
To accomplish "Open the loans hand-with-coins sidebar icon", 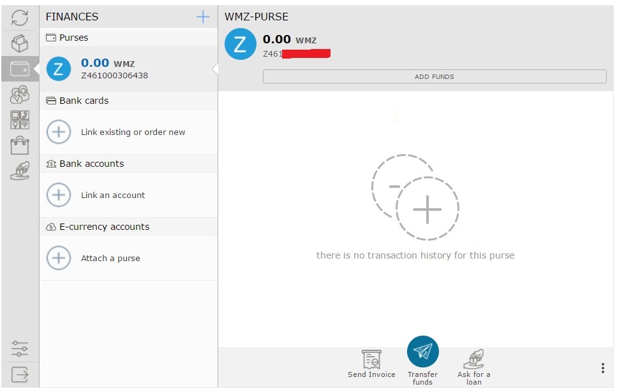I will pyautogui.click(x=20, y=171).
